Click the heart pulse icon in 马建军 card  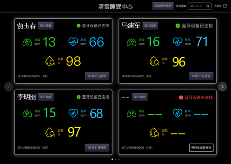[178, 42]
